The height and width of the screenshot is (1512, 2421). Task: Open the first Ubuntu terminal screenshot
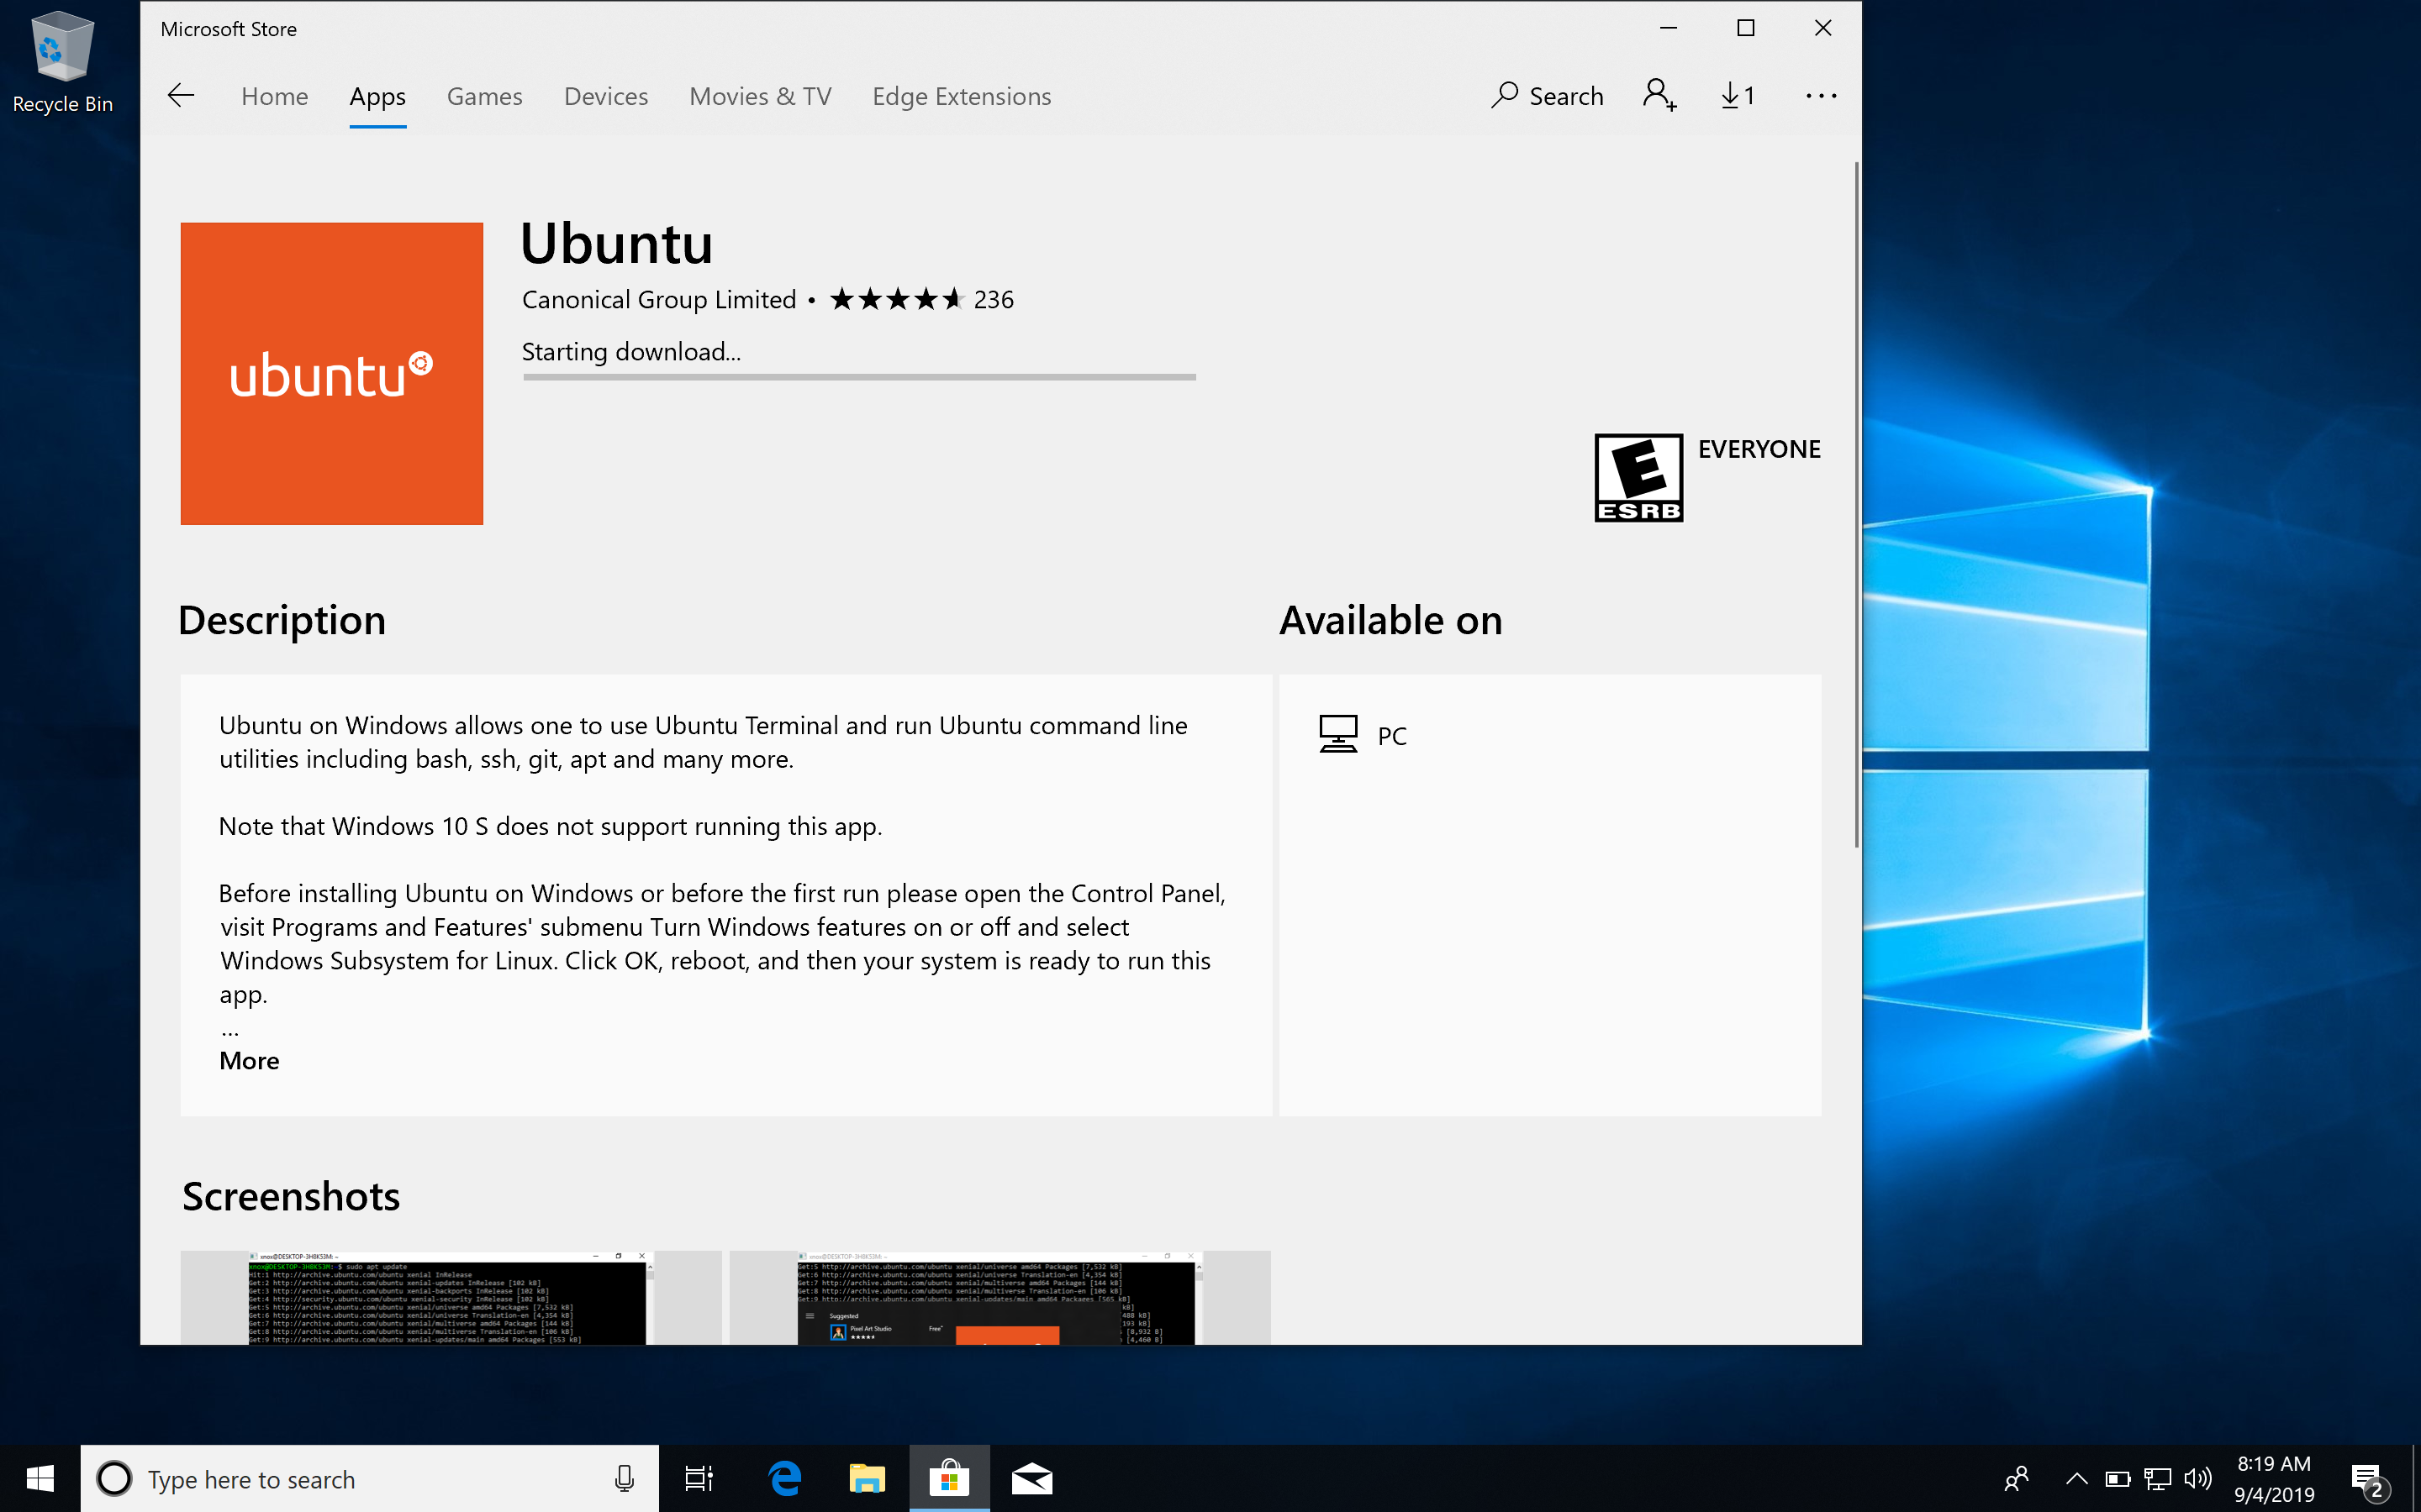coord(449,1297)
